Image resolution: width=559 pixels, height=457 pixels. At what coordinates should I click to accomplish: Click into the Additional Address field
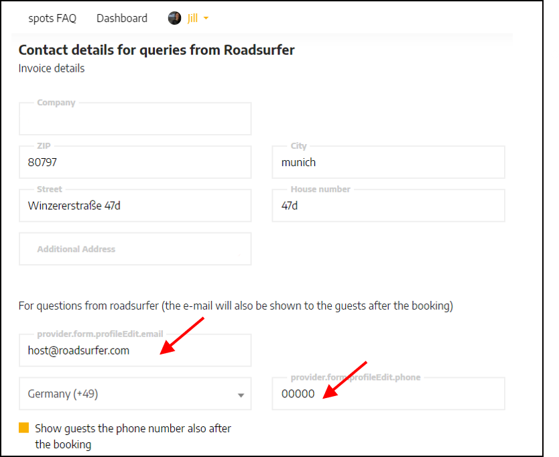(135, 249)
